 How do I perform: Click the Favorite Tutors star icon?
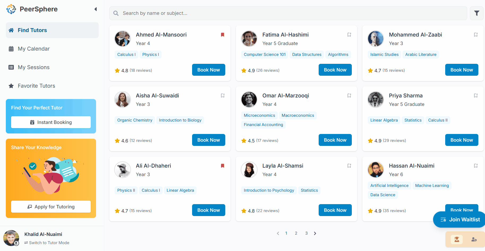(11, 86)
